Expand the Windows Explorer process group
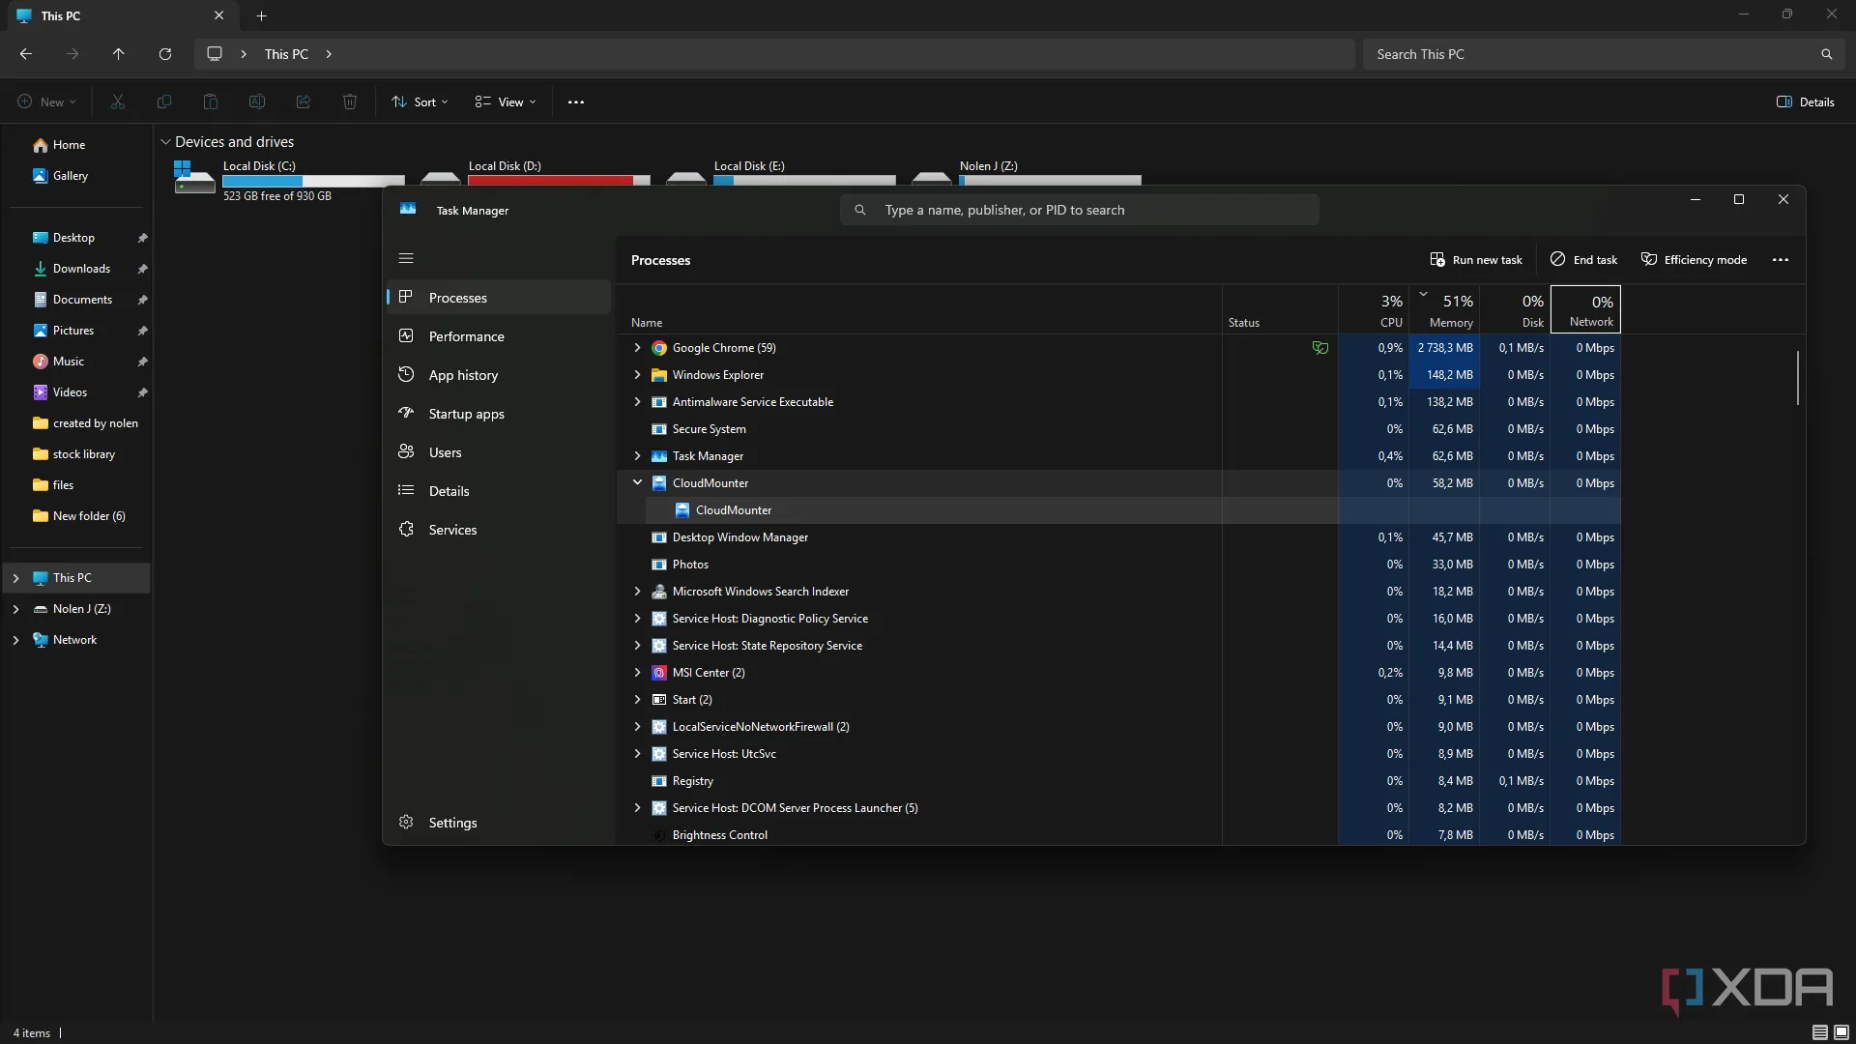The image size is (1856, 1044). 637,375
